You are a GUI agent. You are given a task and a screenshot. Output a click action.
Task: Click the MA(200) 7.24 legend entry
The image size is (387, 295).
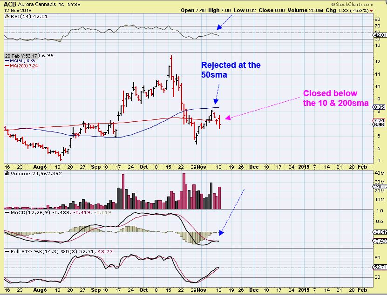tap(21, 66)
